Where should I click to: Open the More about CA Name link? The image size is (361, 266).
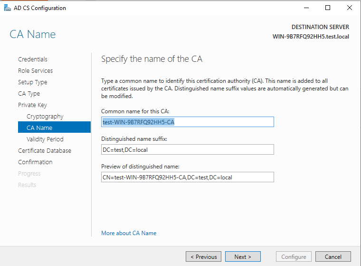(129, 233)
